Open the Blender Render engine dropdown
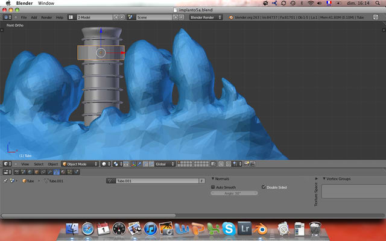This screenshot has width=386, height=241. click(206, 17)
